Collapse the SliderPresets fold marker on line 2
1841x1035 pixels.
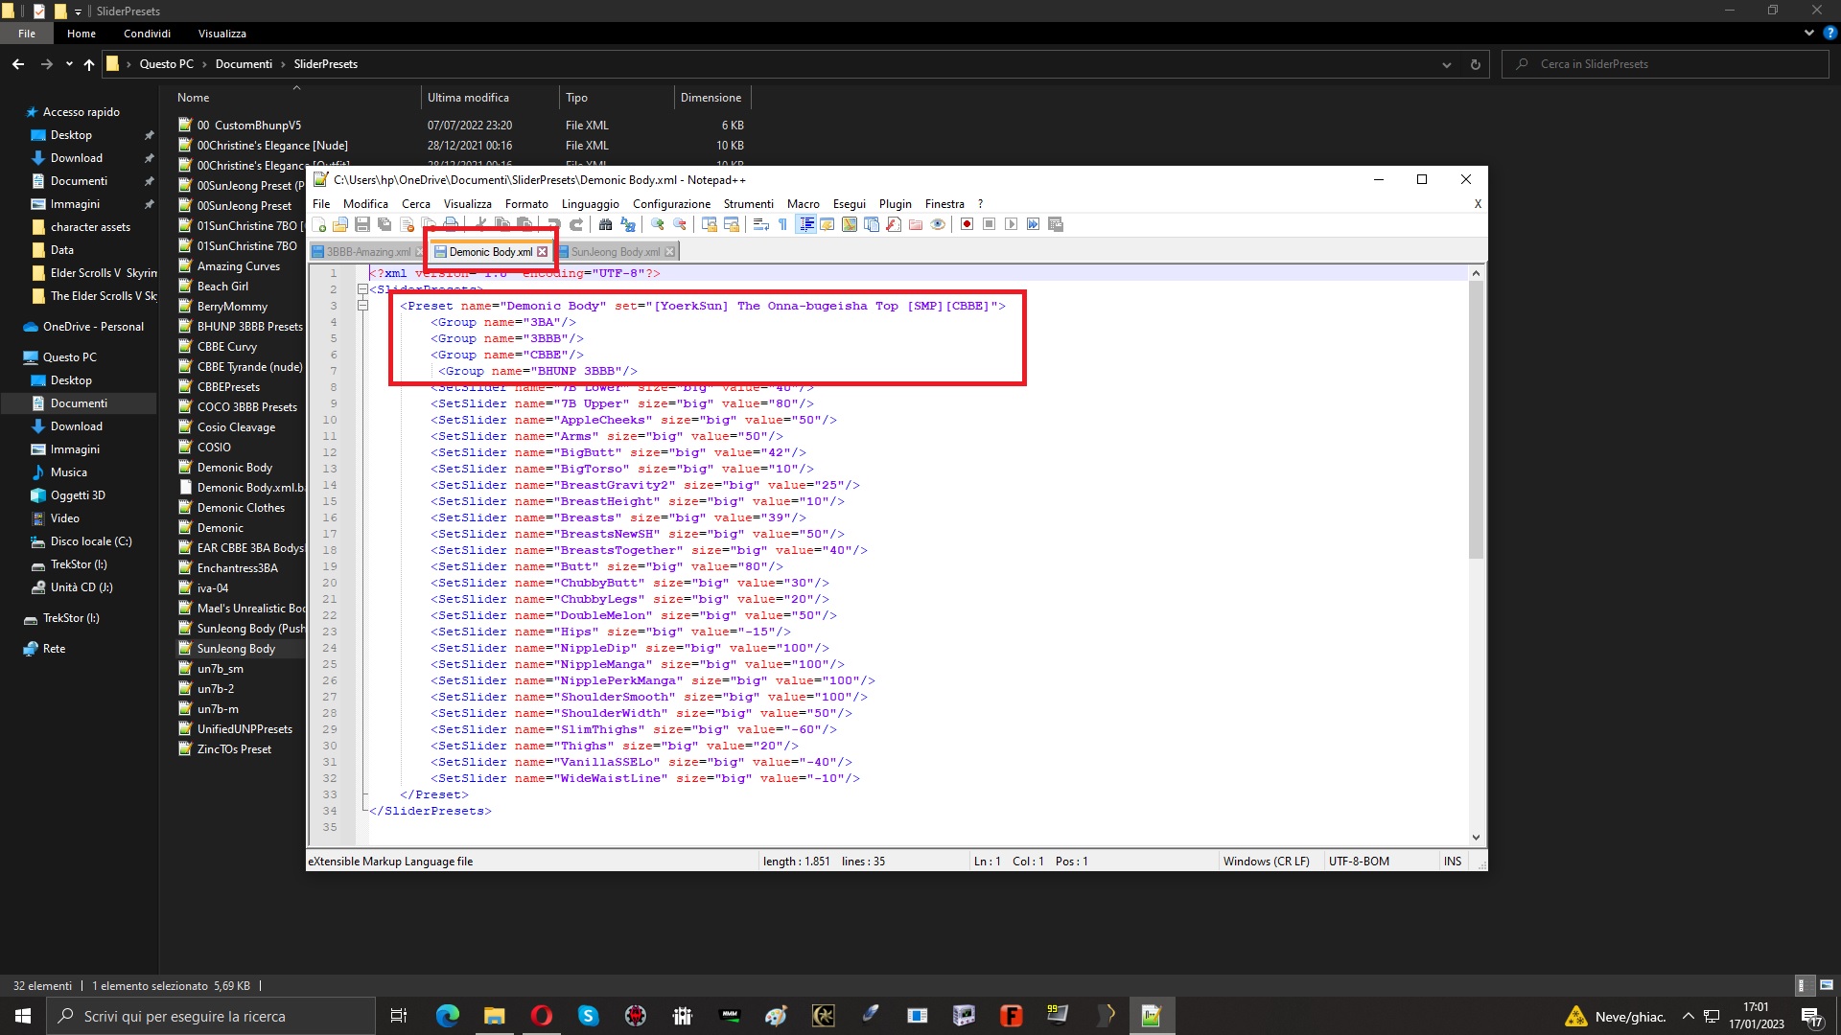pos(363,289)
